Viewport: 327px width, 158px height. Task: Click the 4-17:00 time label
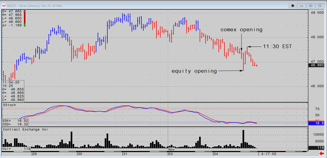click(x=269, y=154)
